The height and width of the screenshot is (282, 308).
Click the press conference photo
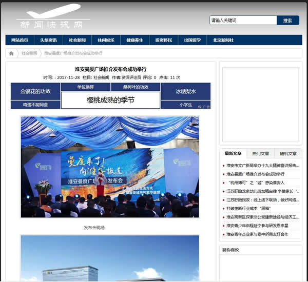point(110,167)
